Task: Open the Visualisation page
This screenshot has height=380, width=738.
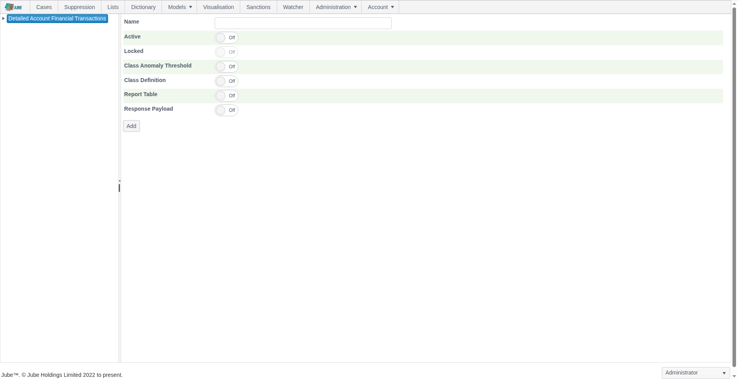Action: [219, 7]
